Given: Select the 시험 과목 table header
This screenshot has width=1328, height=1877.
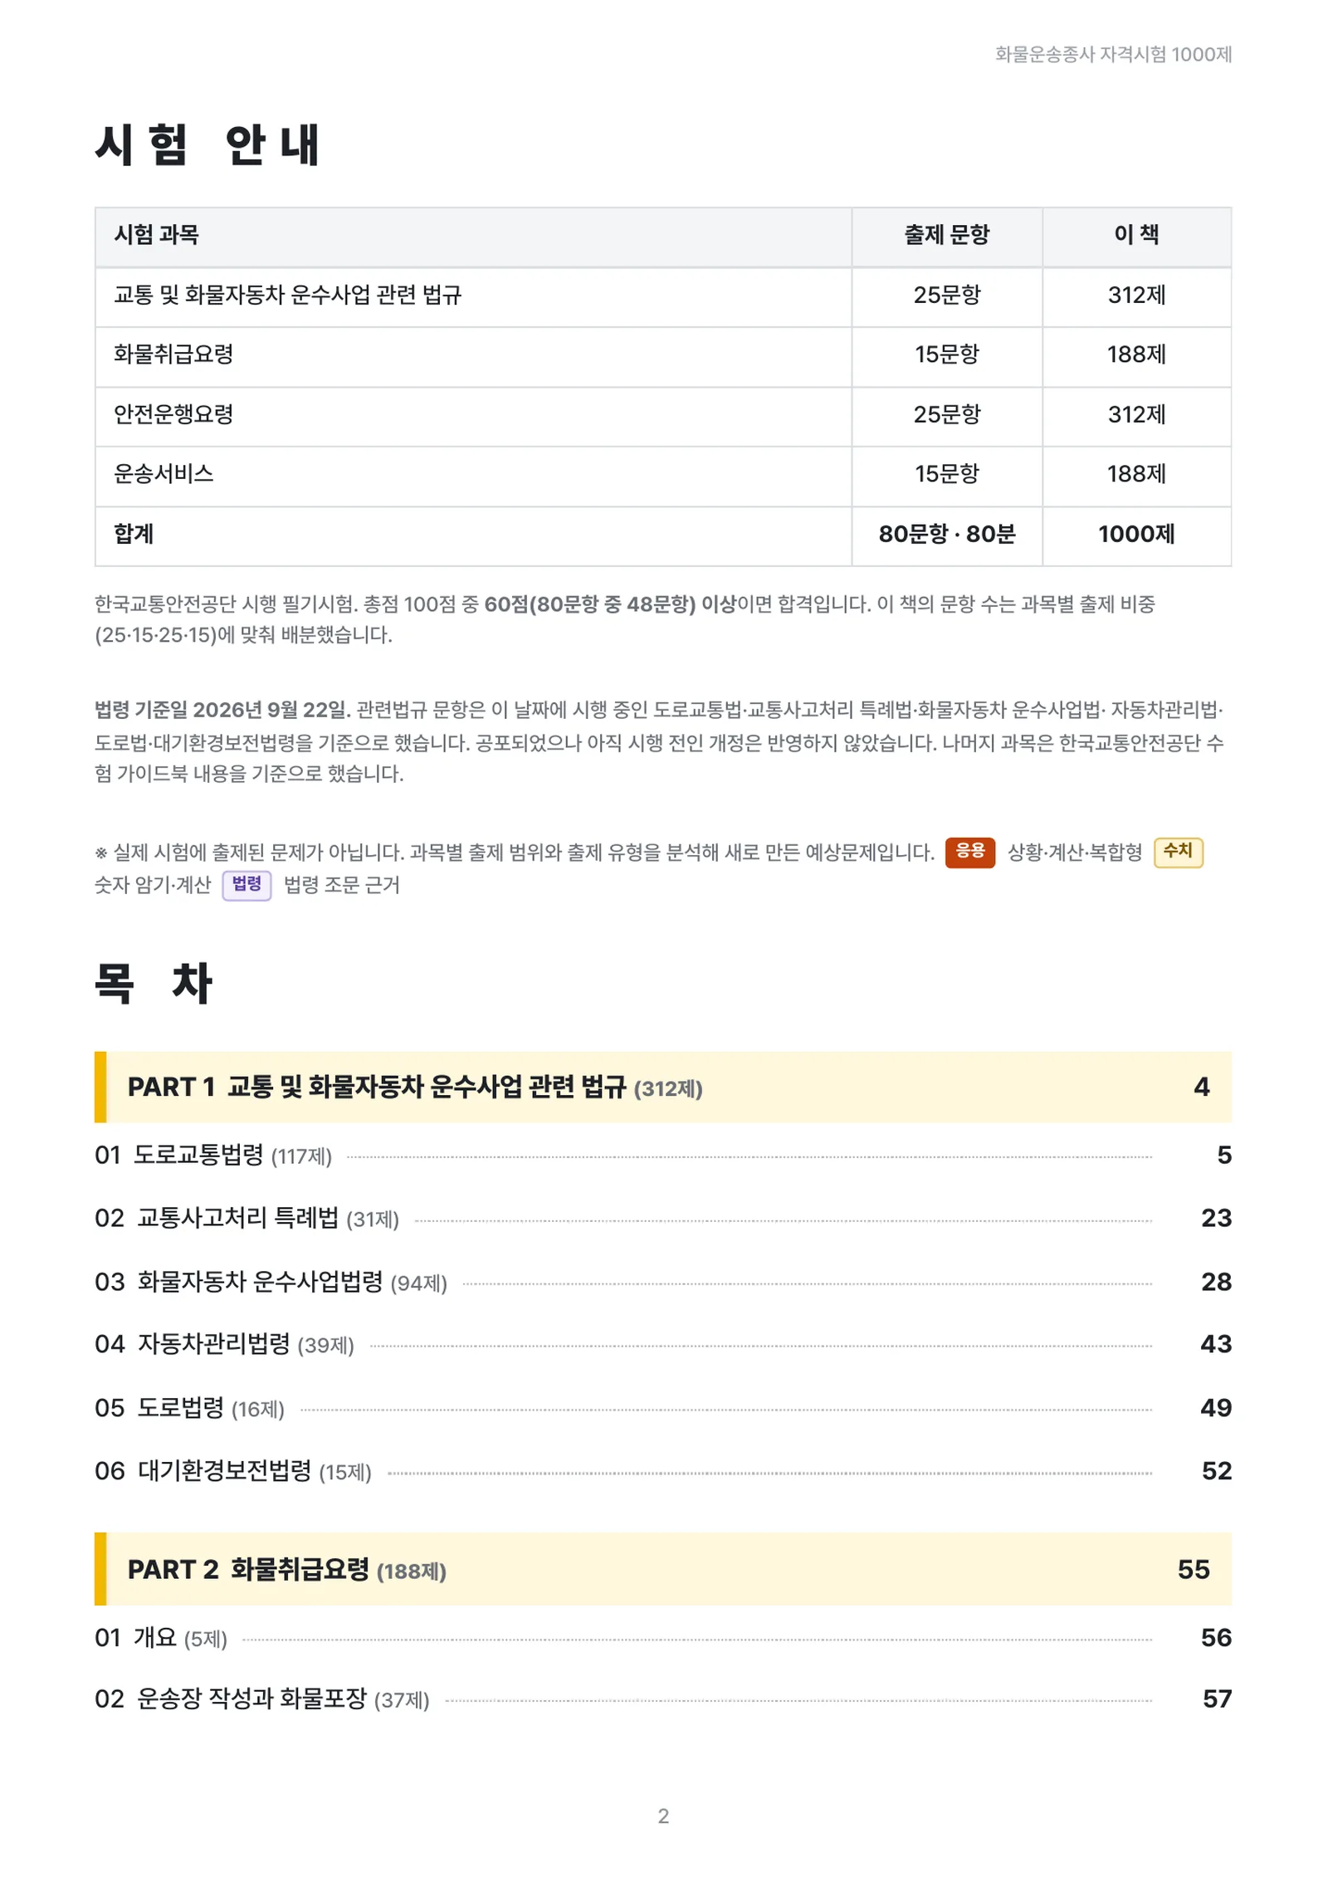Looking at the screenshot, I should [x=473, y=237].
